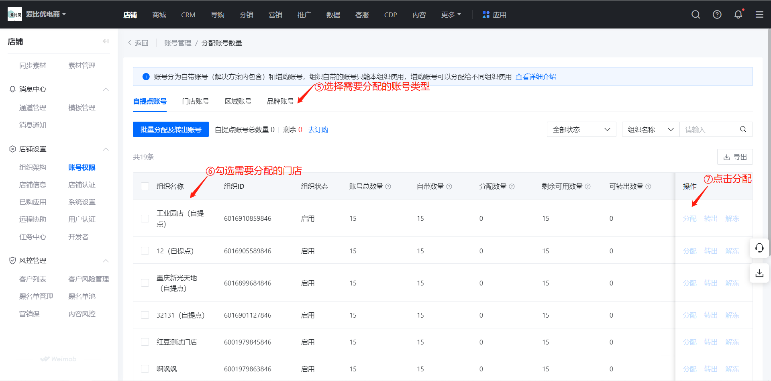Image resolution: width=771 pixels, height=381 pixels.
Task: Open the help question mark icon
Action: 717,15
